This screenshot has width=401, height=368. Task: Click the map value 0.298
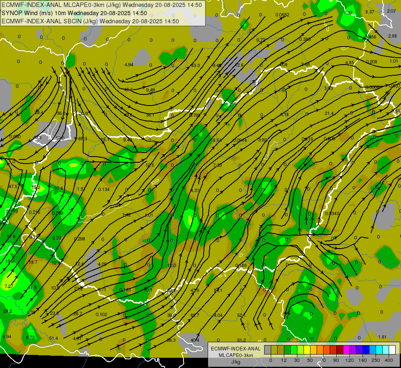coord(79,239)
